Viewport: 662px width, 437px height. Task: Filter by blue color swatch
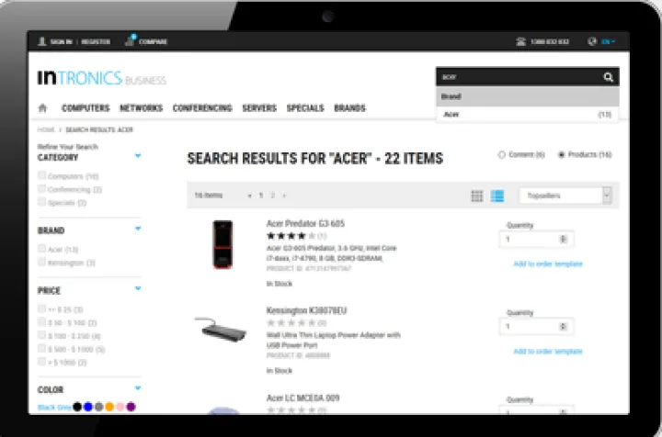click(88, 407)
